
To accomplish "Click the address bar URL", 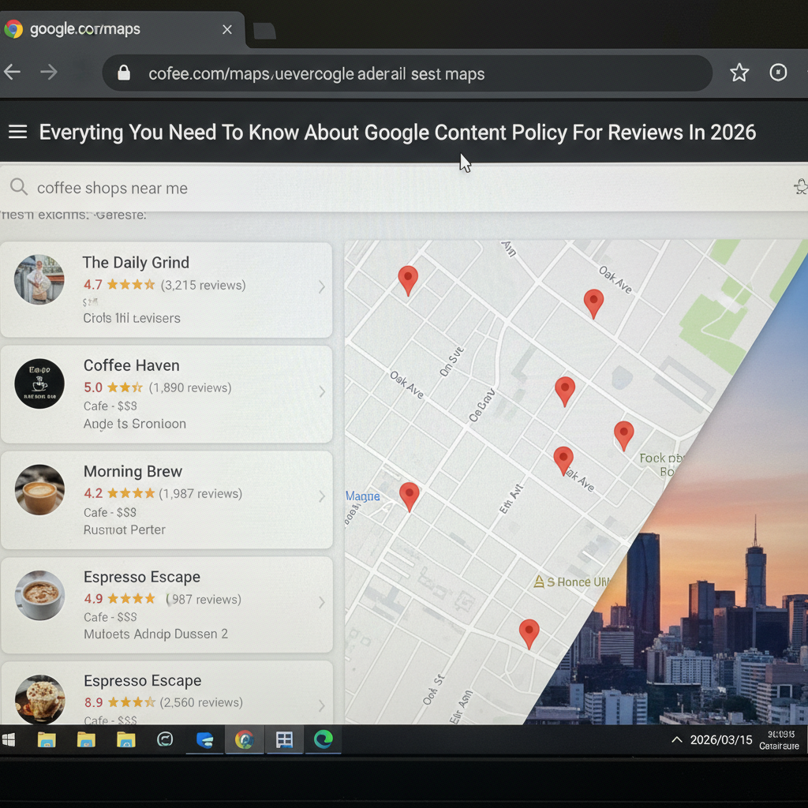I will [316, 73].
